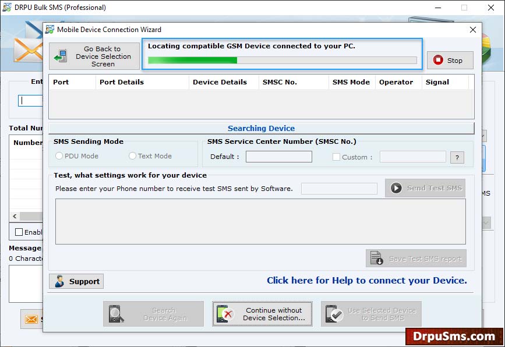Toggle Enable checkbox in main window
Viewport: 505px width, 347px height.
click(19, 232)
